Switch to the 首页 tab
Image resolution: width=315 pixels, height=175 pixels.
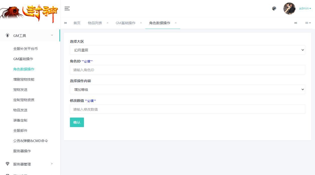pos(77,23)
